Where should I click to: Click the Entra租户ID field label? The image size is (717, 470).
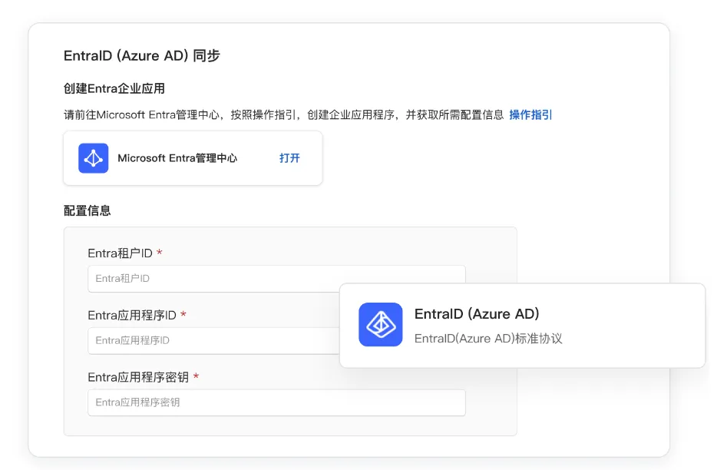pyautogui.click(x=120, y=253)
